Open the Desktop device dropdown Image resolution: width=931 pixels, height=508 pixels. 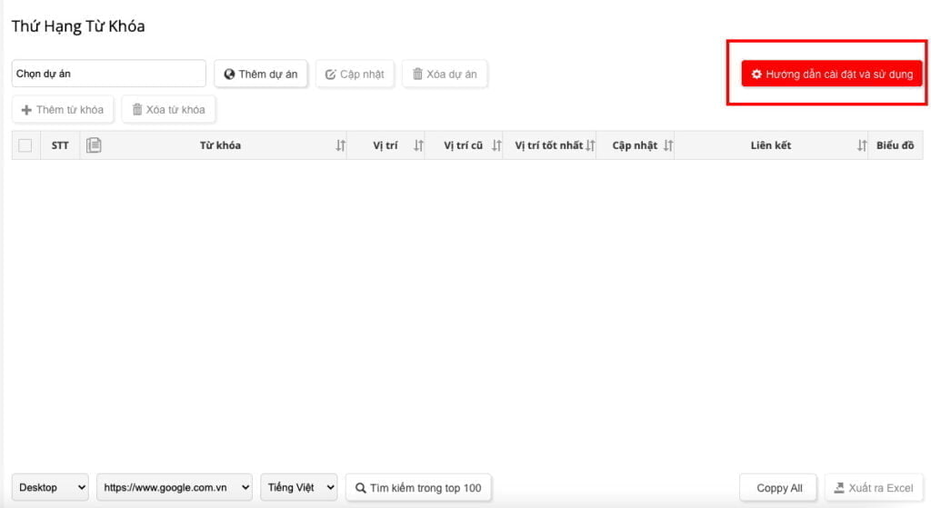(x=50, y=488)
